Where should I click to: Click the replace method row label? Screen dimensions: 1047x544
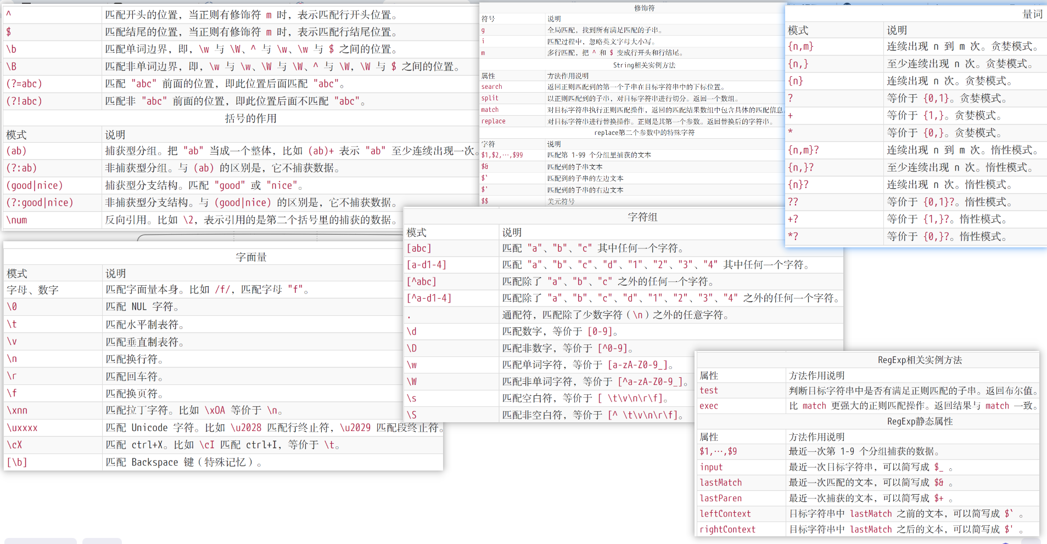494,121
